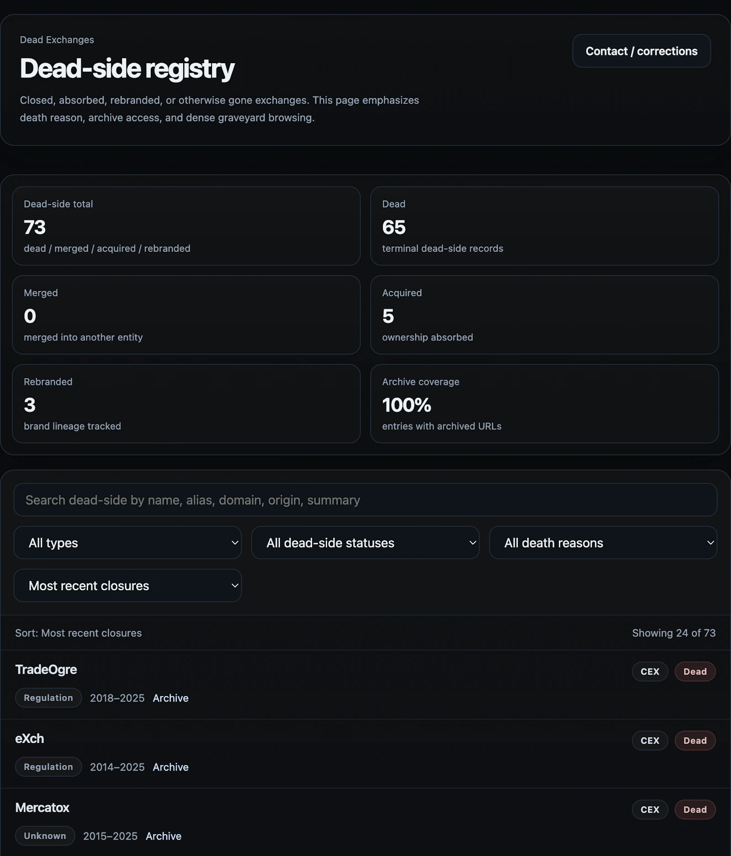
Task: Open the All types dropdown
Action: click(128, 543)
